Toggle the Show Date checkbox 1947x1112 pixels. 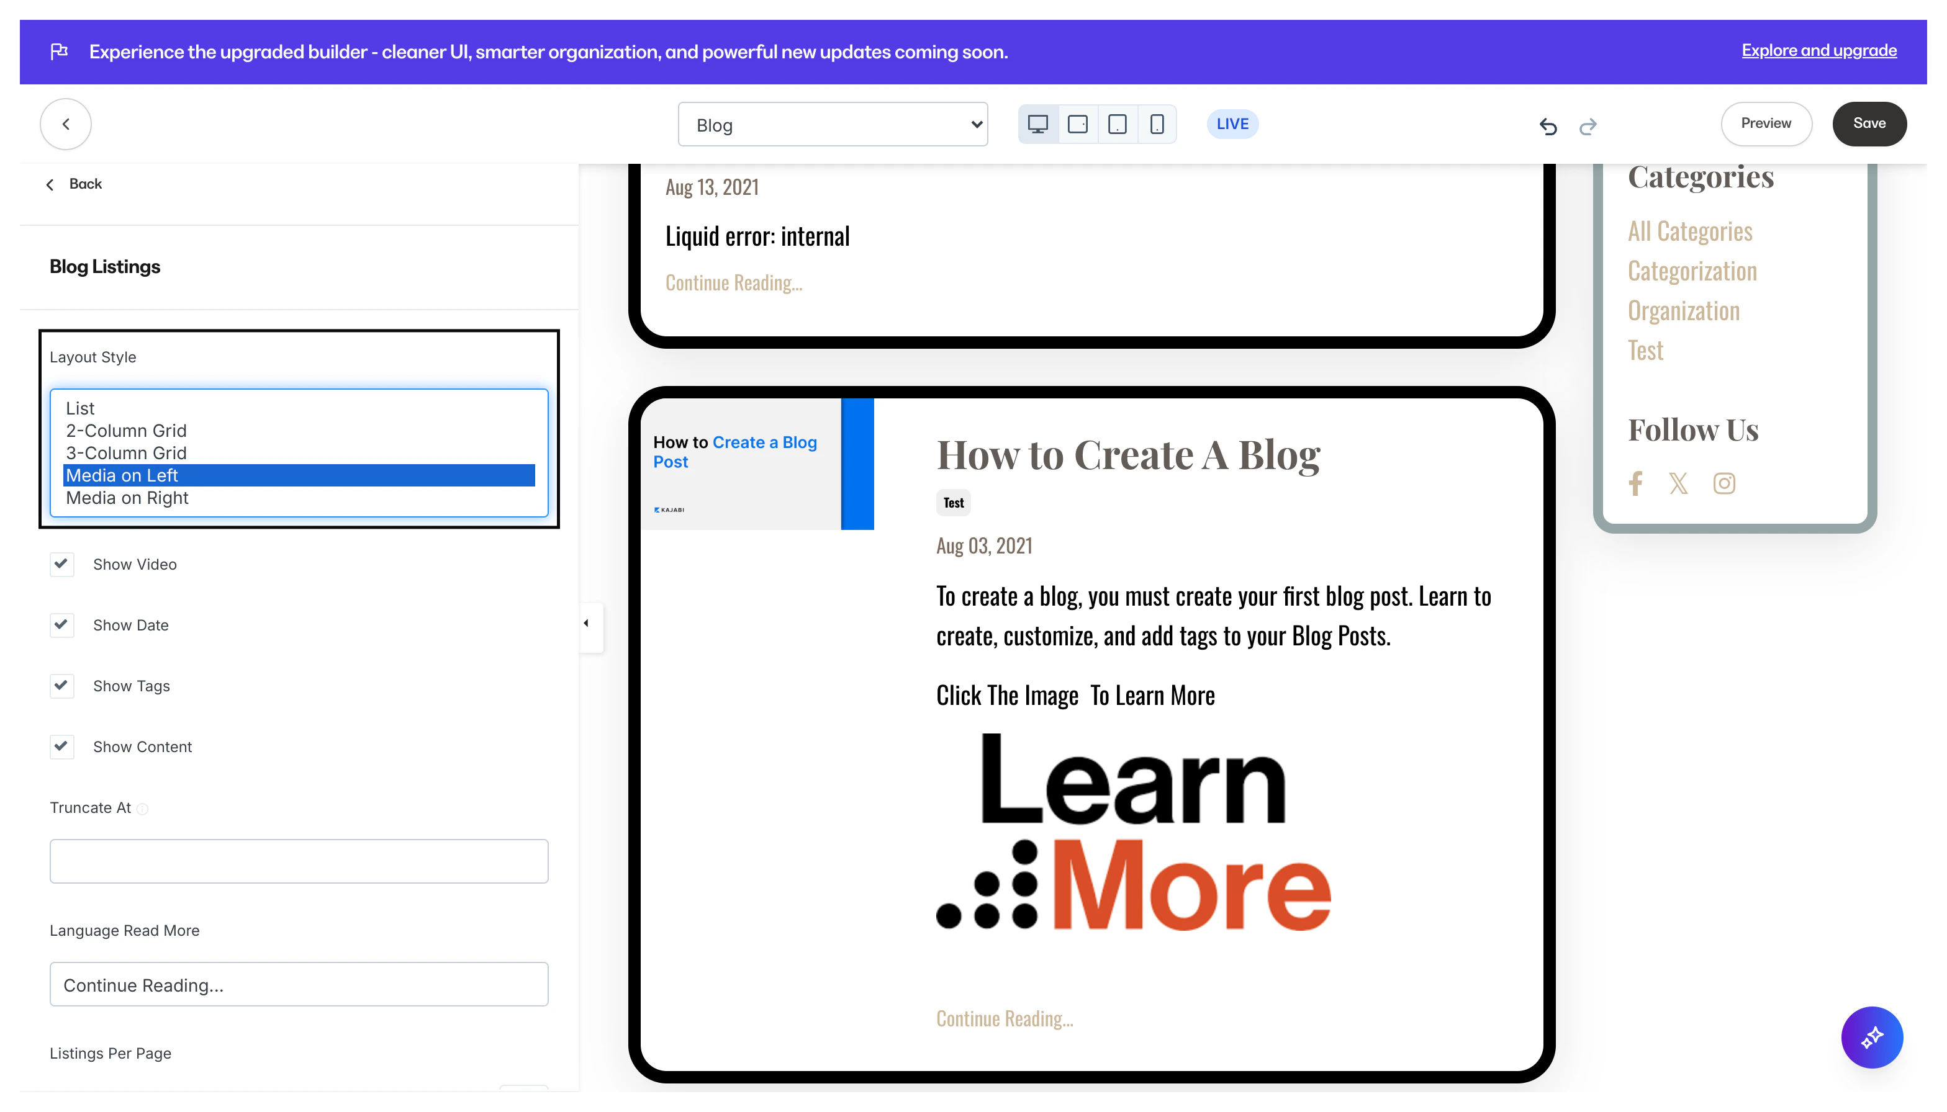(x=62, y=625)
